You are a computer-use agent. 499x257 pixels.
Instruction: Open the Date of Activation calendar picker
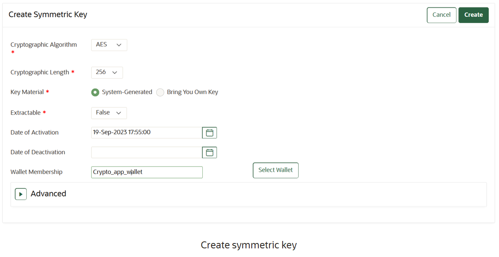pyautogui.click(x=209, y=132)
